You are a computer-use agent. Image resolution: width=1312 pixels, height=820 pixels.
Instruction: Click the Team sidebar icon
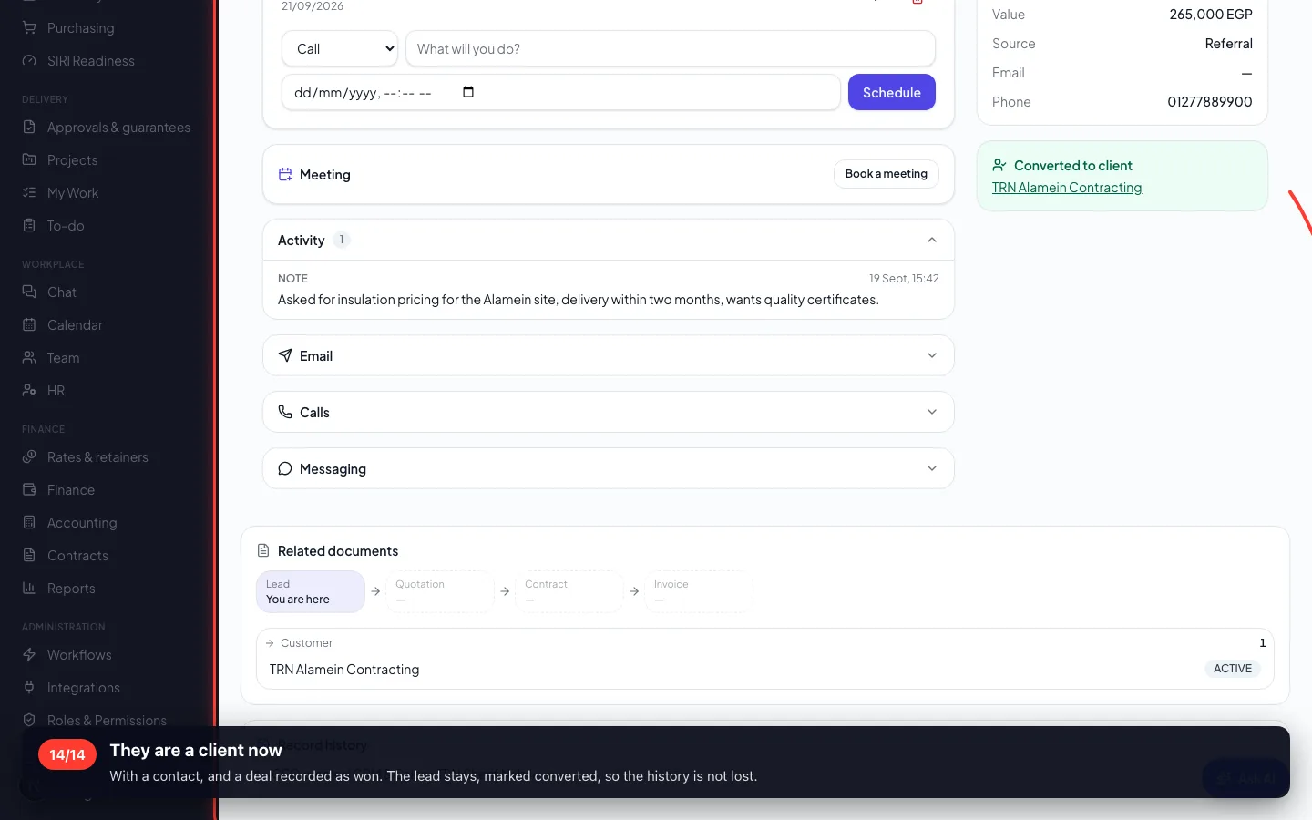(29, 358)
